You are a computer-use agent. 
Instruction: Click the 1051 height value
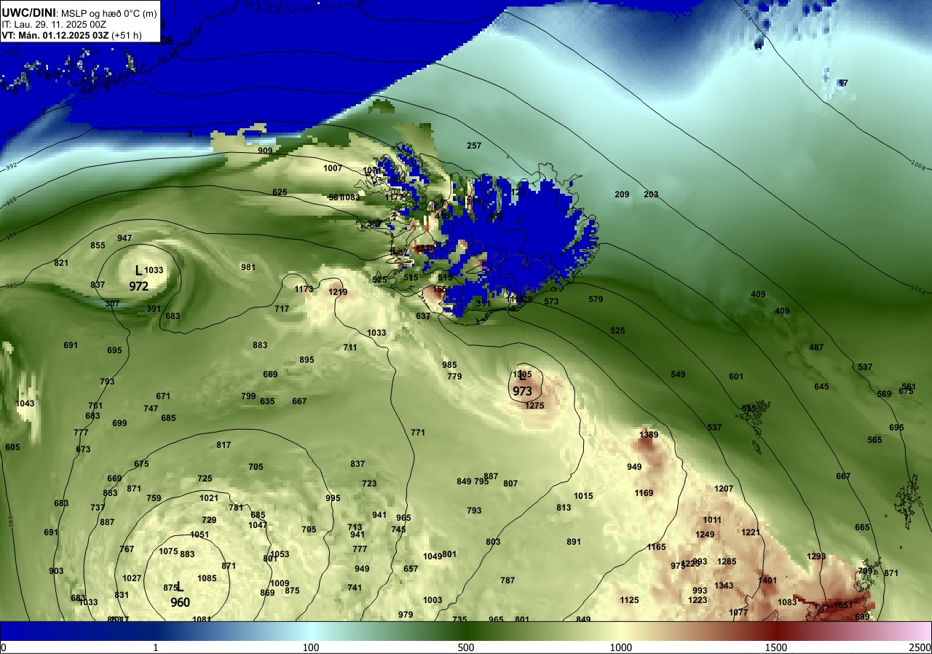click(200, 535)
